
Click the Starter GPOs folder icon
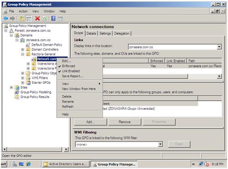[28, 82]
